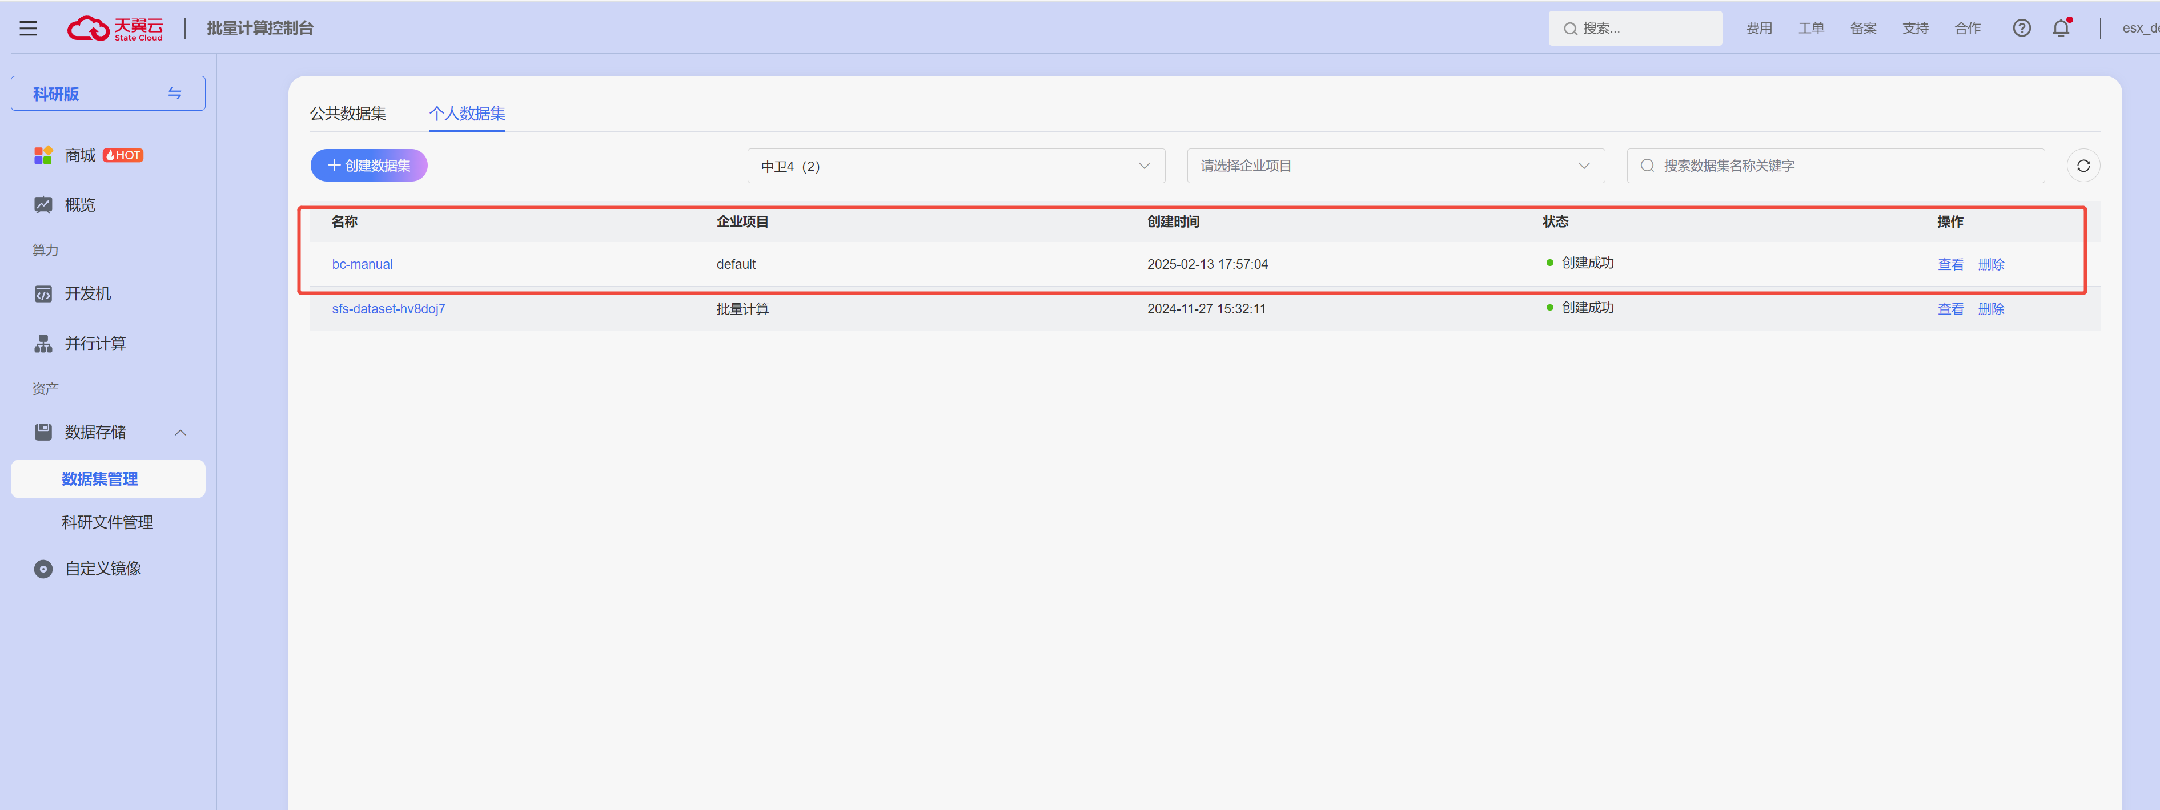Click the 数据存储 disk icon
Screen dimensions: 2160x810
point(43,432)
